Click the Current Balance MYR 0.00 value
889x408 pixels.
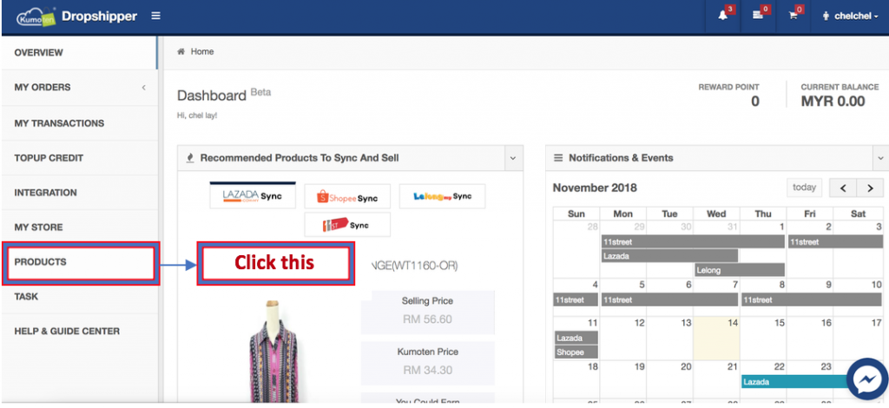(833, 102)
